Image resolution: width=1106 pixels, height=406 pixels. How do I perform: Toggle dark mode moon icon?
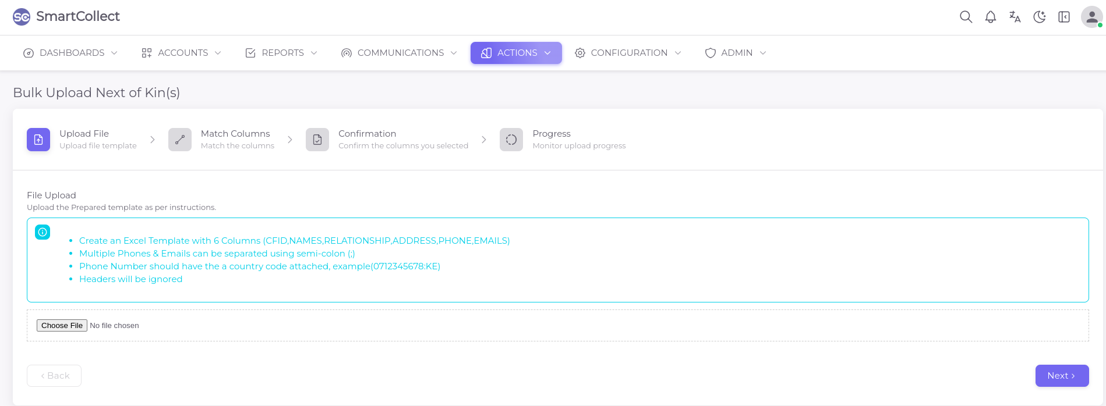(x=1039, y=17)
